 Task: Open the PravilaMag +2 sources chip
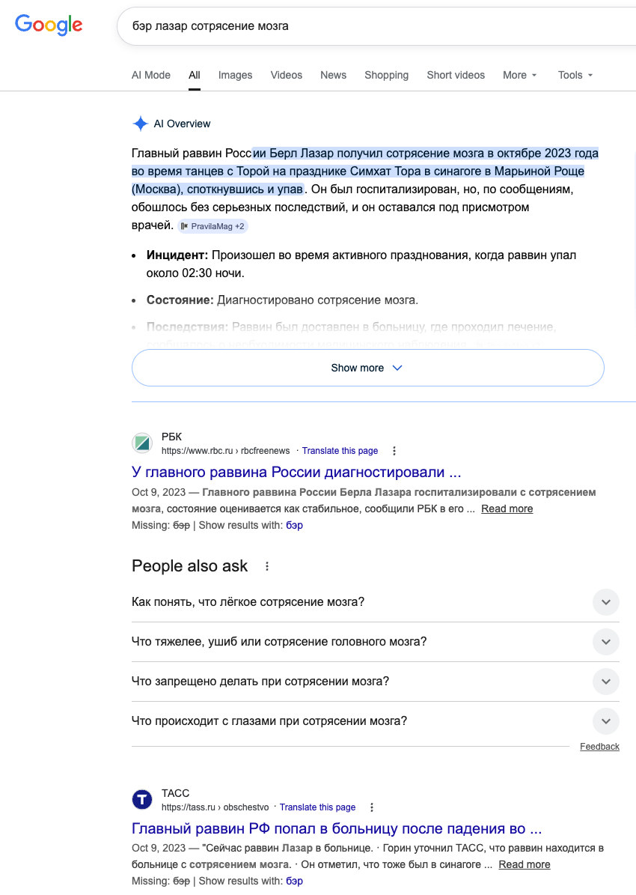pos(212,226)
